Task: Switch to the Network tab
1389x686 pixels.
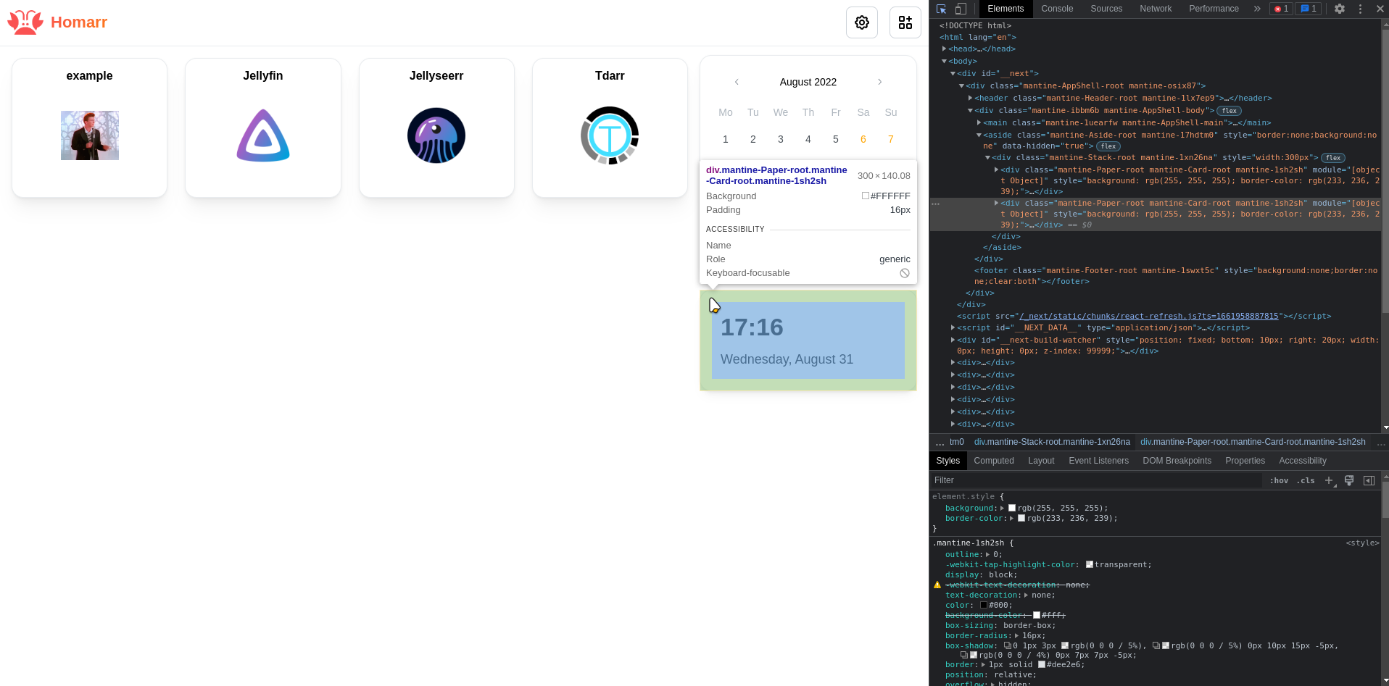Action: point(1156,9)
